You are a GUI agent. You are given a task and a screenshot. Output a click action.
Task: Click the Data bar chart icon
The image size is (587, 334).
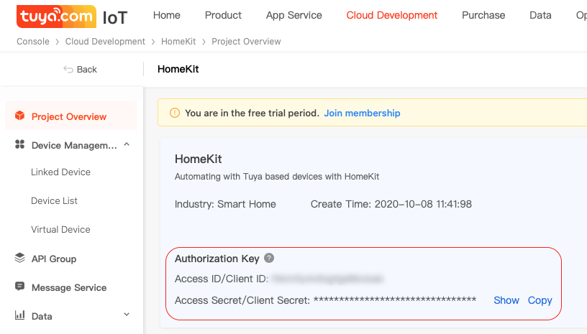coord(20,315)
